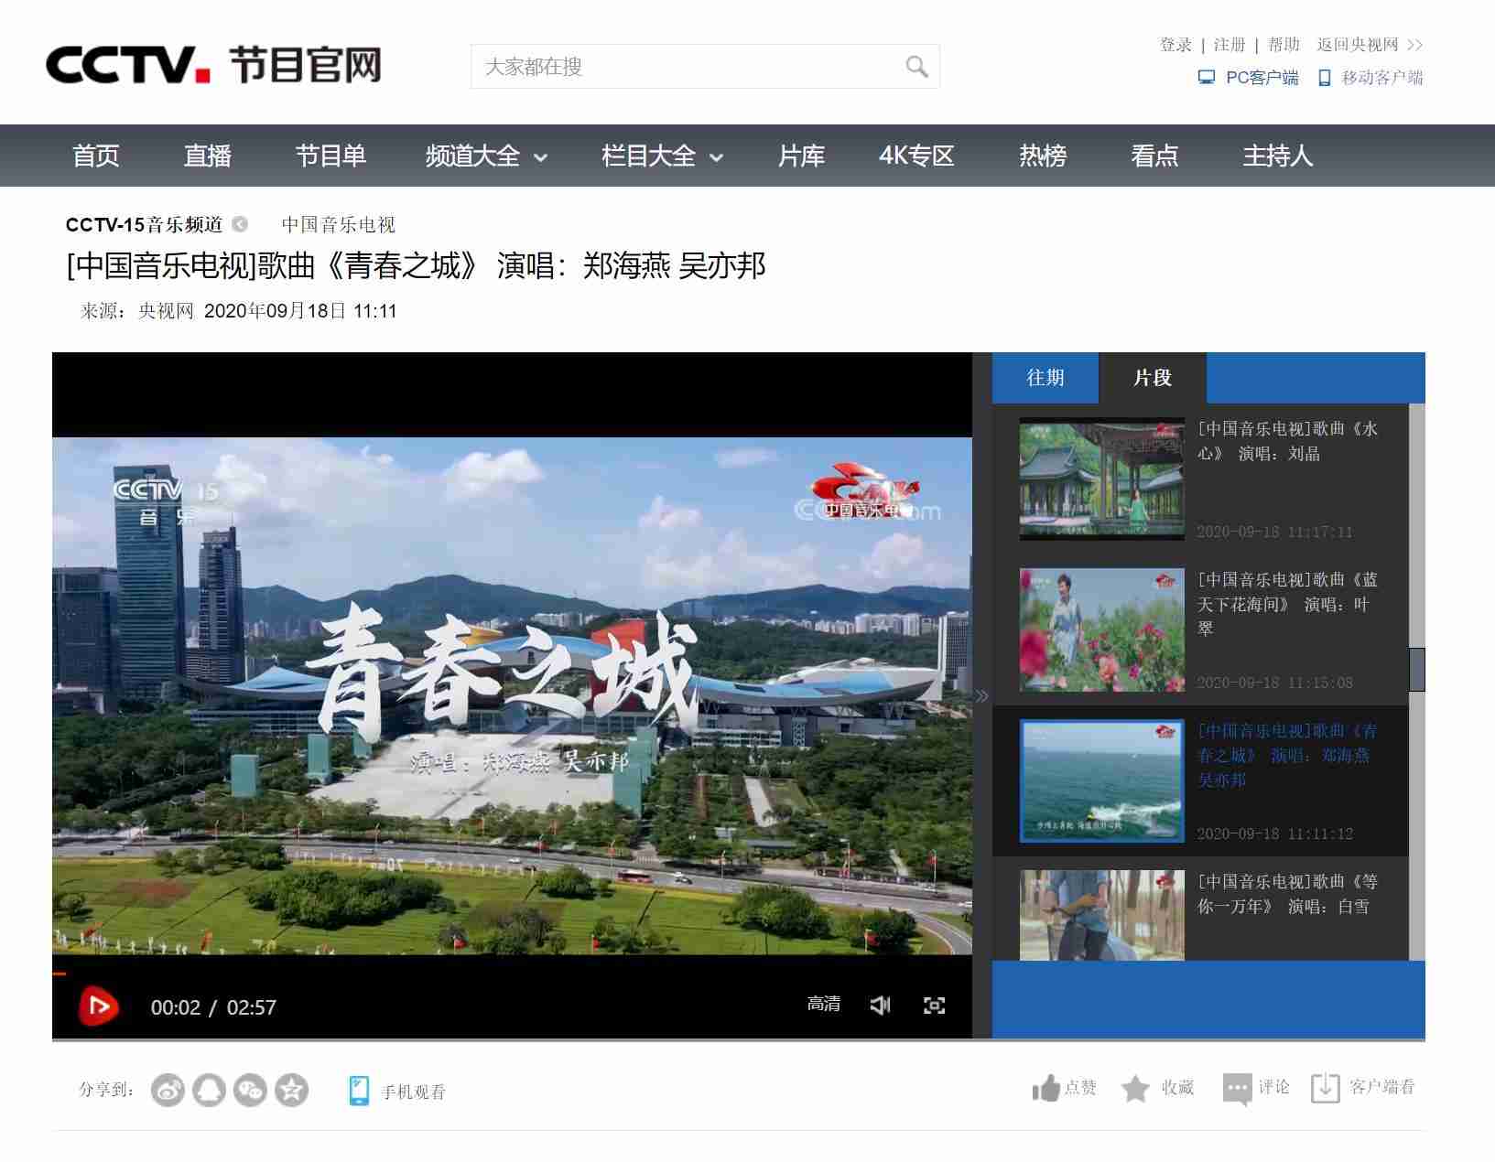
Task: Click playlist title 歌曲《水心》 演唱：刘晶
Action: click(x=1287, y=441)
